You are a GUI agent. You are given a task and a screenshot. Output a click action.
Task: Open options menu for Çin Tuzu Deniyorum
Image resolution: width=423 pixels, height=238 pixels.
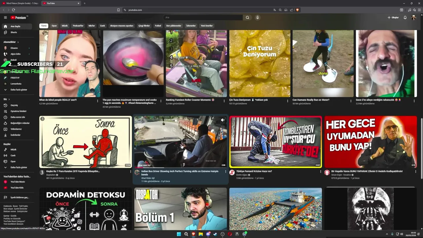point(288,101)
